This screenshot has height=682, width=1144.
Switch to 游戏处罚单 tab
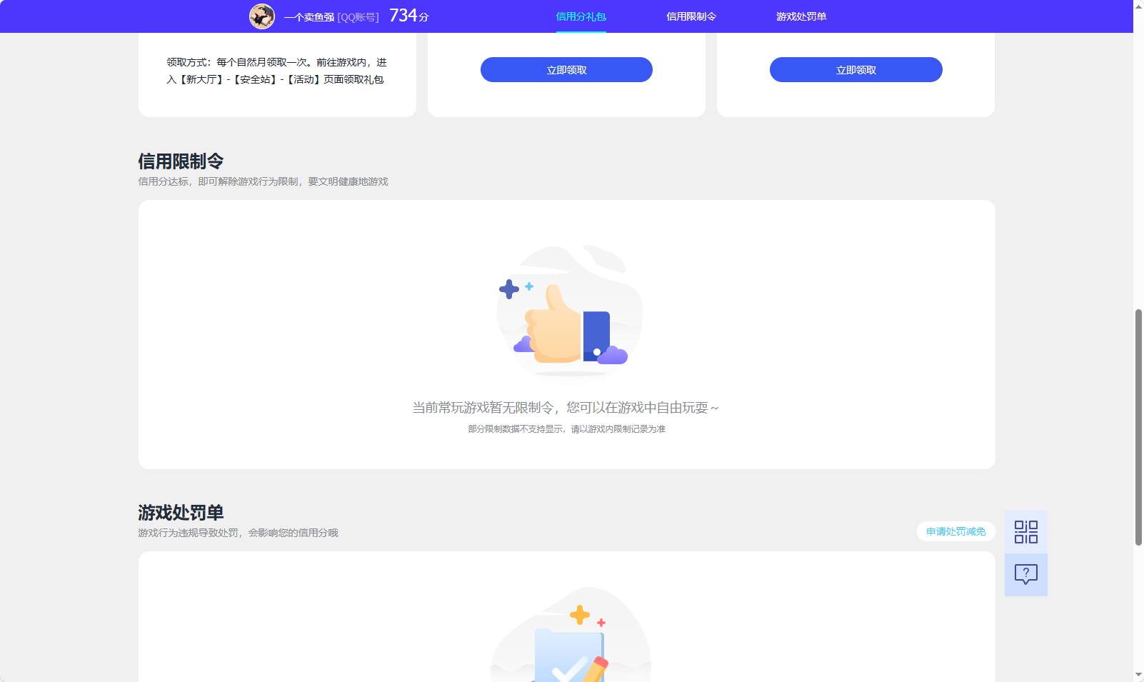click(x=801, y=16)
